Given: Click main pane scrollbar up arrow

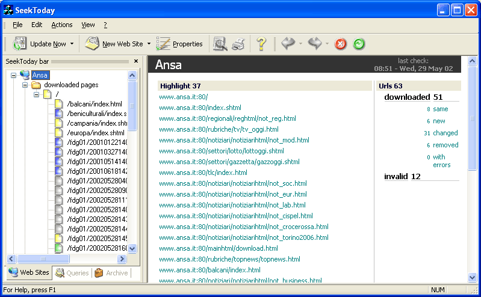Looking at the screenshot, I should click(473, 61).
